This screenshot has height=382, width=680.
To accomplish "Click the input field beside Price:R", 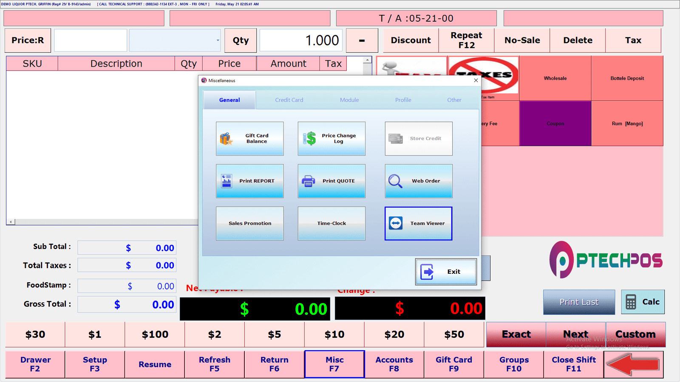I will 91,40.
